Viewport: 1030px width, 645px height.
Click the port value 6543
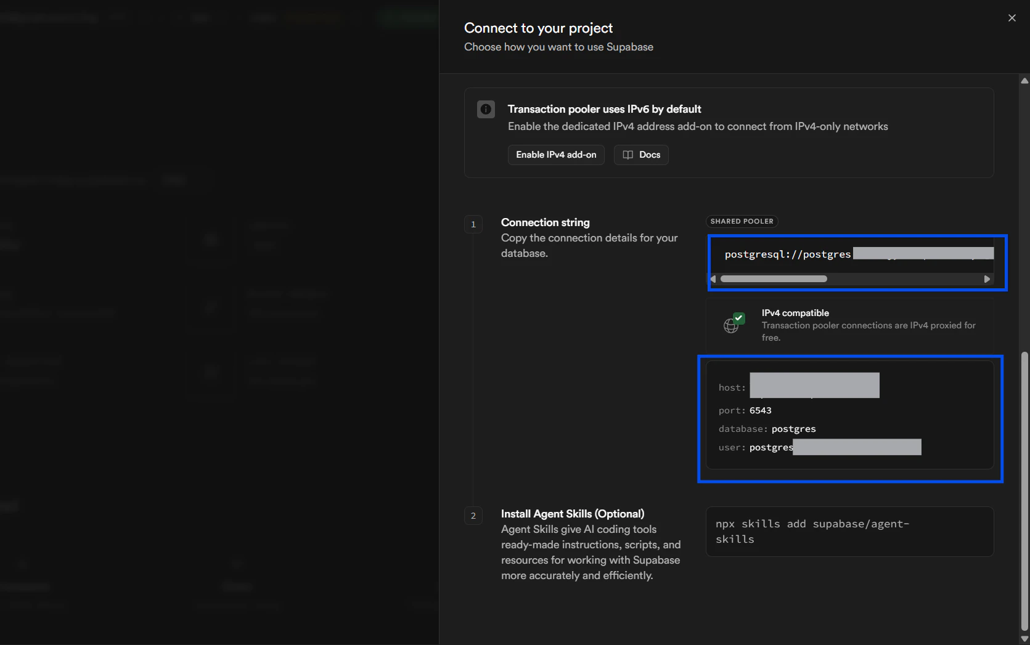point(761,410)
